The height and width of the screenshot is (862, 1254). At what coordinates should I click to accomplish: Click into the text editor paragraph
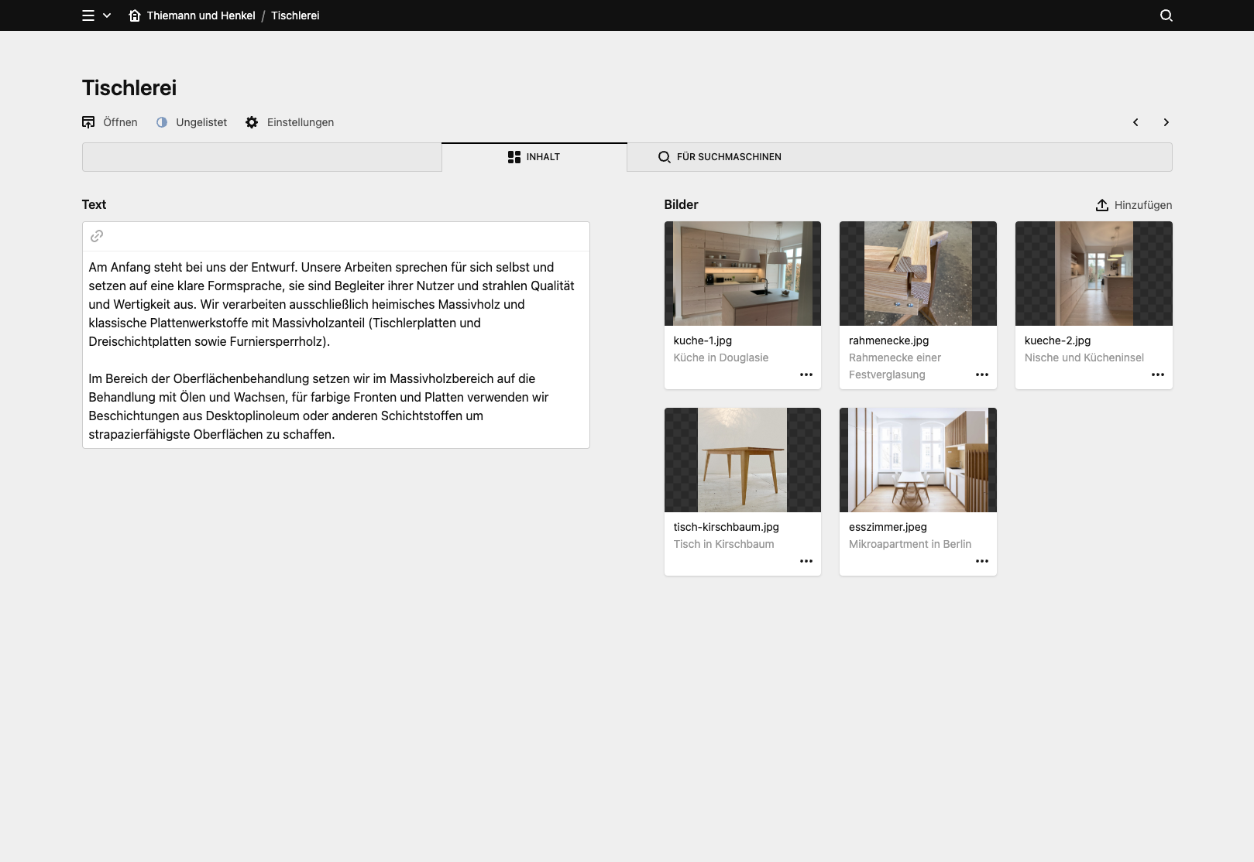click(x=336, y=351)
